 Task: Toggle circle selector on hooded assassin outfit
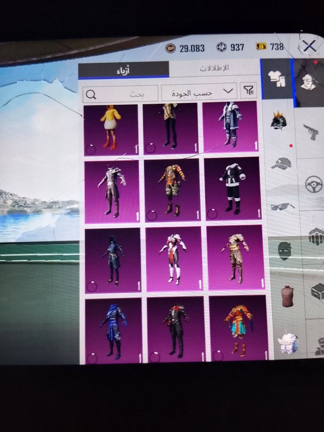pyautogui.click(x=91, y=287)
